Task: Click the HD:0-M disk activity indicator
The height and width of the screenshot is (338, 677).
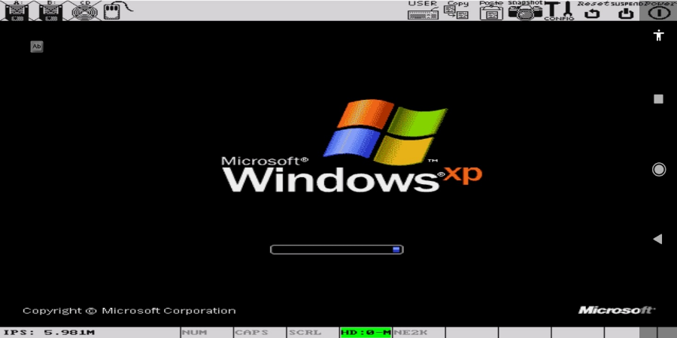Action: pos(366,333)
